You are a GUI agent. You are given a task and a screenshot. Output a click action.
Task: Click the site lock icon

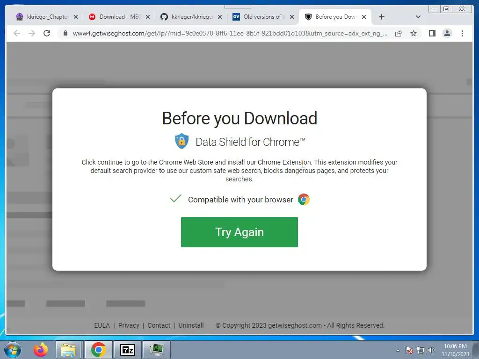[65, 33]
